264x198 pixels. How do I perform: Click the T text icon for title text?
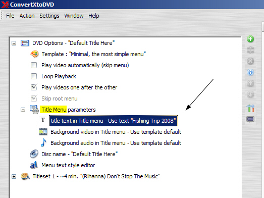(x=43, y=120)
